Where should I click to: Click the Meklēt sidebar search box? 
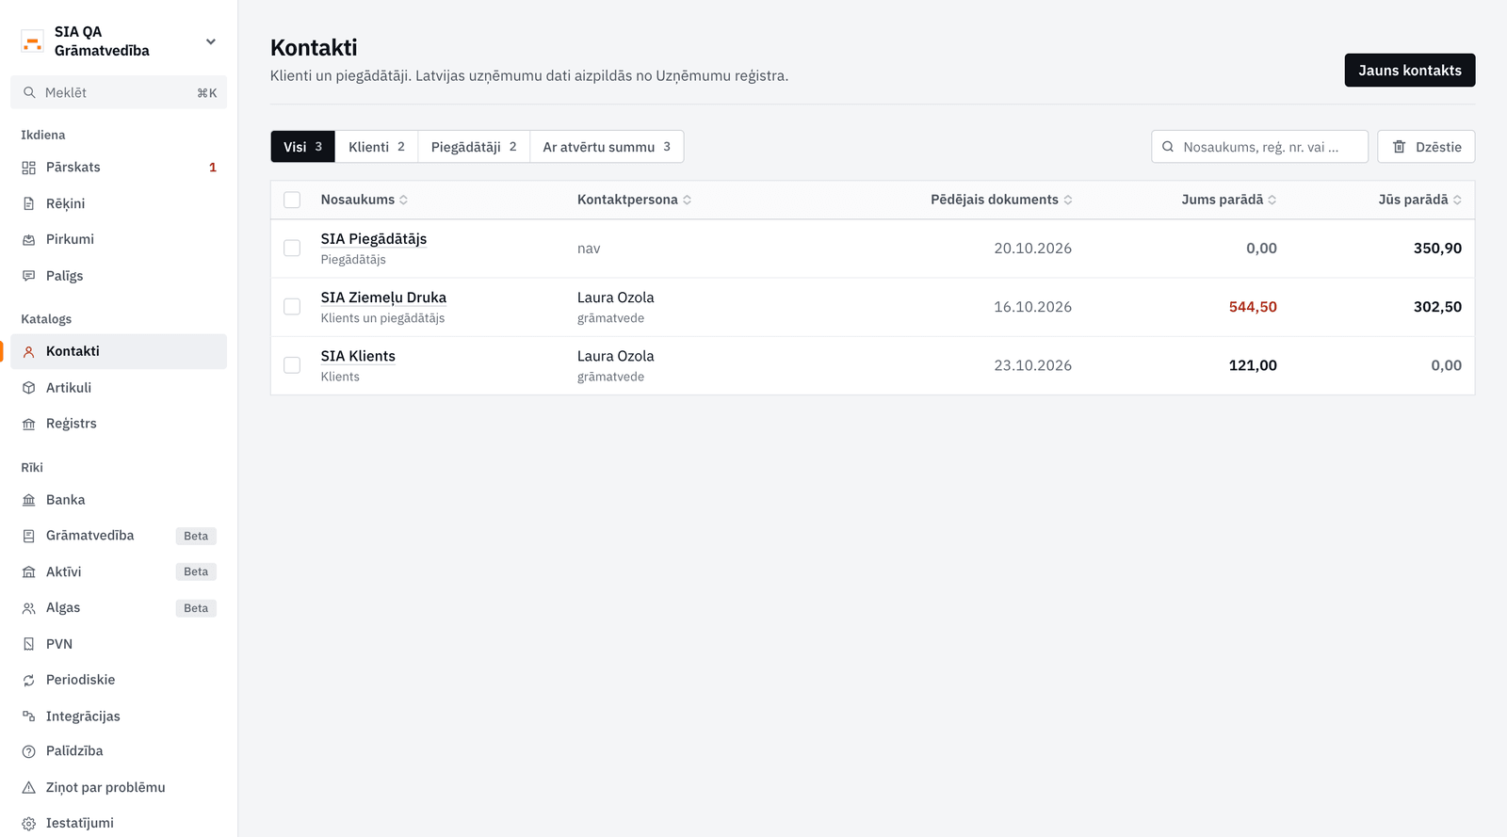(x=119, y=92)
